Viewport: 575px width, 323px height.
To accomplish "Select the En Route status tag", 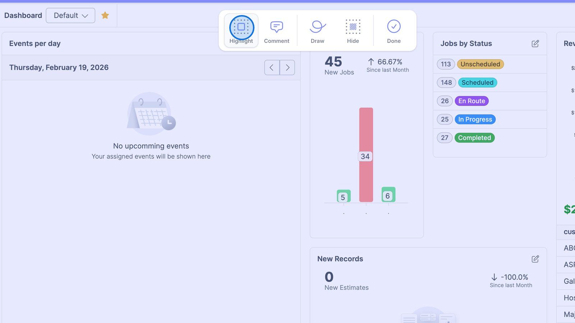I will pos(471,101).
